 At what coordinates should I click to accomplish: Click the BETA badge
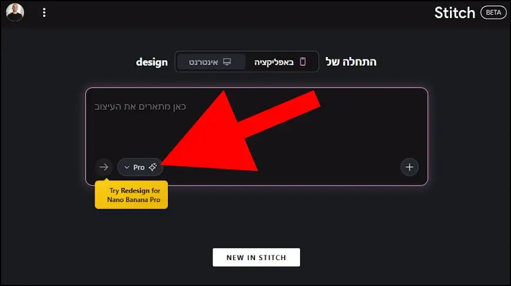493,12
